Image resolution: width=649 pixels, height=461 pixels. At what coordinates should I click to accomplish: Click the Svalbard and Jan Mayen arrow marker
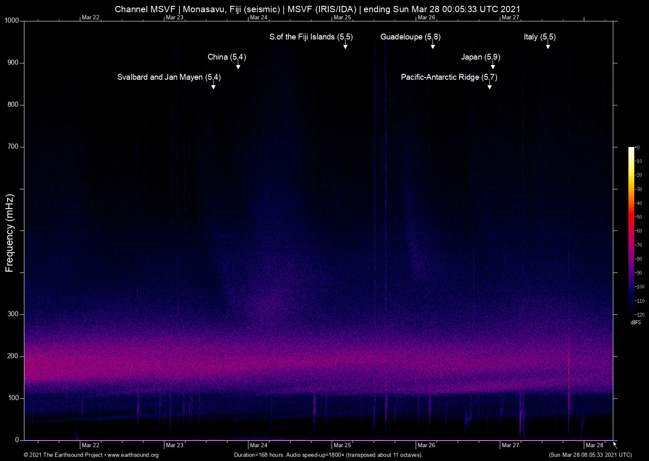click(x=213, y=86)
